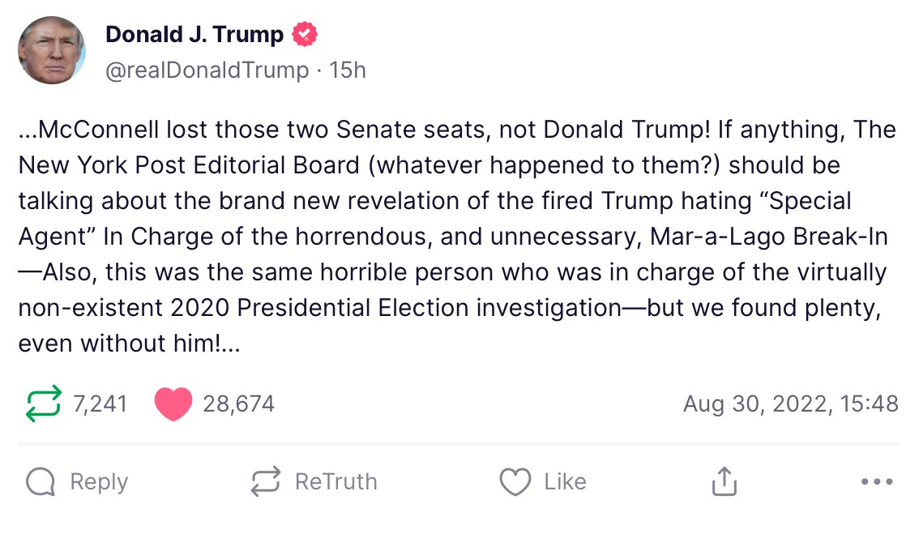Image resolution: width=919 pixels, height=538 pixels.
Task: Click the 15h relative timestamp
Action: pyautogui.click(x=348, y=70)
